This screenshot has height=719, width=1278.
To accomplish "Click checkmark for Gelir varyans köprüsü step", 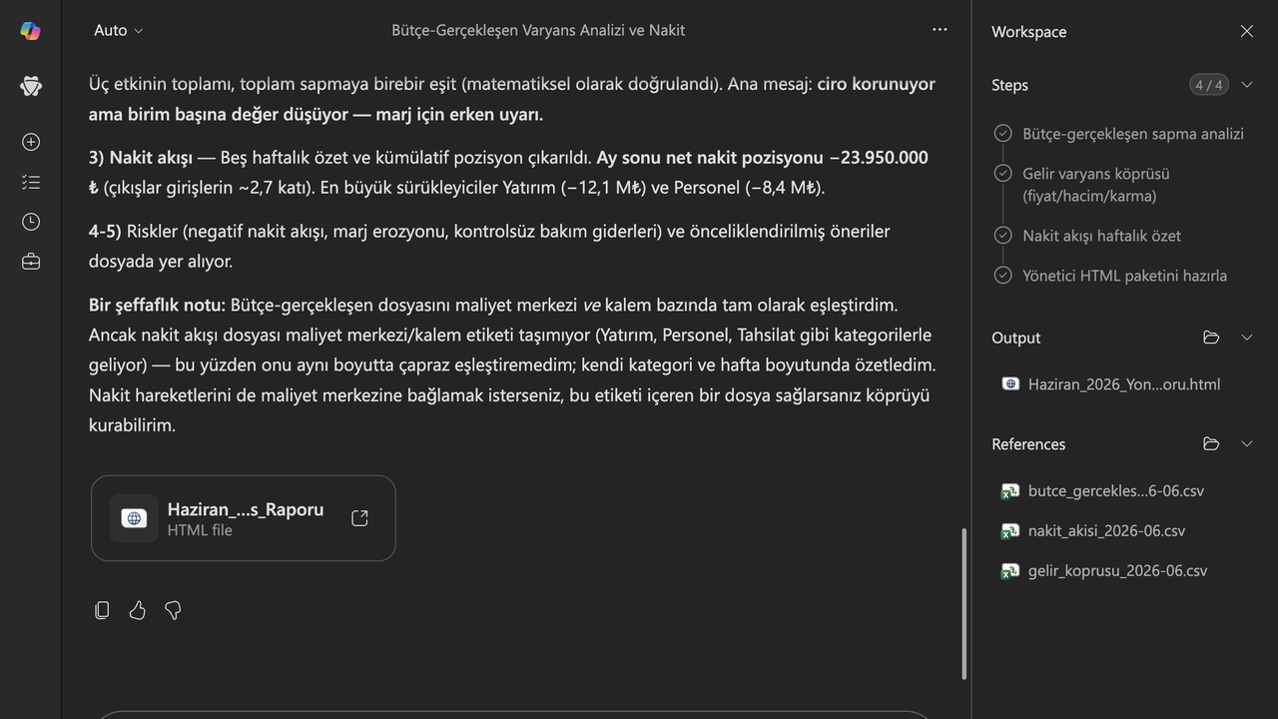I will click(x=1003, y=174).
